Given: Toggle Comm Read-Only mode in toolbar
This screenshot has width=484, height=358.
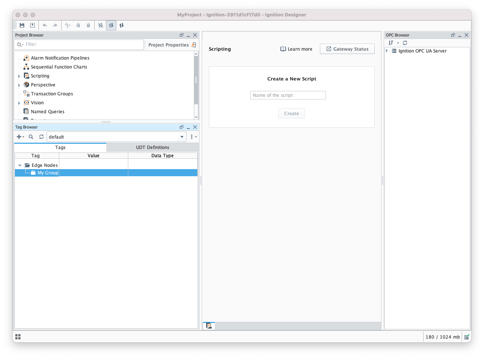Looking at the screenshot, I should point(111,25).
